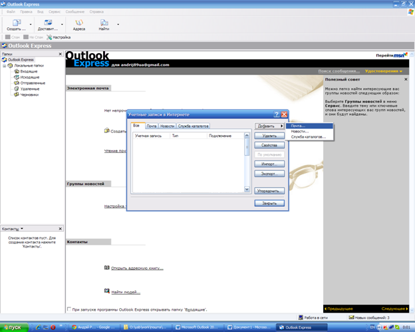Close the Полезный совет tip pane
Image resolution: width=415 pixels, height=332 pixels.
click(406, 79)
